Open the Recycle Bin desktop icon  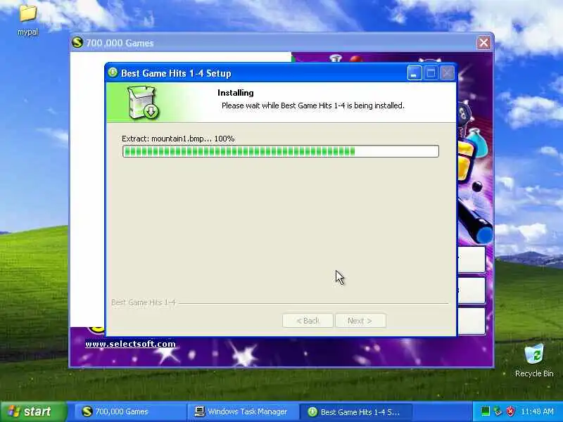pyautogui.click(x=534, y=360)
